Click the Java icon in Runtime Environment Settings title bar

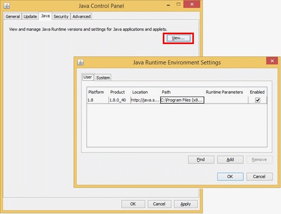click(80, 62)
